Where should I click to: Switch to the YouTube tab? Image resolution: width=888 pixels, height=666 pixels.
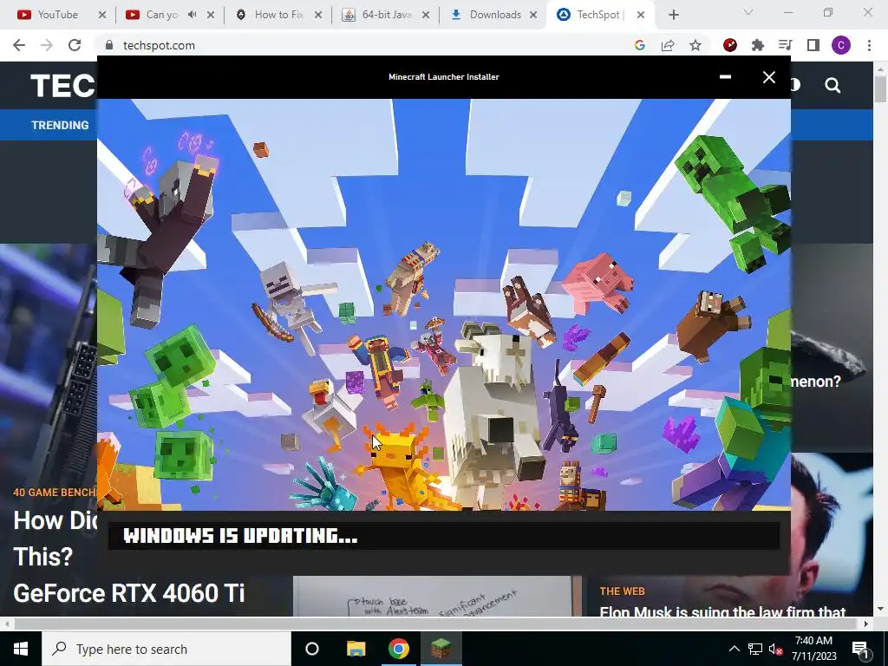(49, 15)
